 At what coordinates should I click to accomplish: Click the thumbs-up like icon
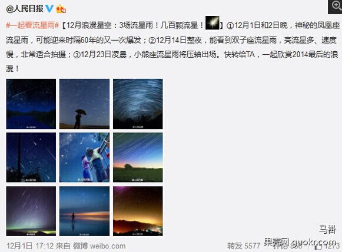318,246
